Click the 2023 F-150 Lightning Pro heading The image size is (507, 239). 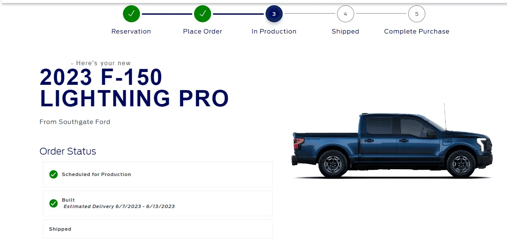[x=134, y=88]
